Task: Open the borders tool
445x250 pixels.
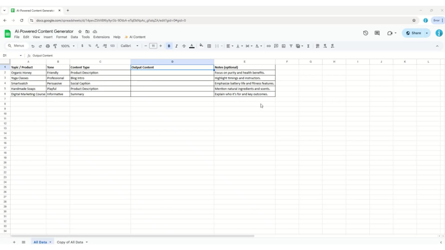Action: [x=209, y=46]
